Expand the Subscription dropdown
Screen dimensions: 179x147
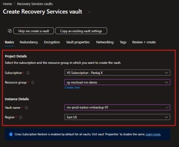click(117, 73)
